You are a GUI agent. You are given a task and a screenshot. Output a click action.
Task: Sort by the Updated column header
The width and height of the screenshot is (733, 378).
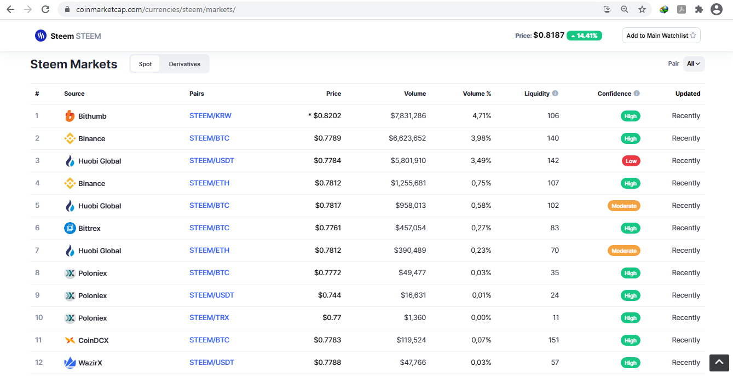click(x=688, y=94)
